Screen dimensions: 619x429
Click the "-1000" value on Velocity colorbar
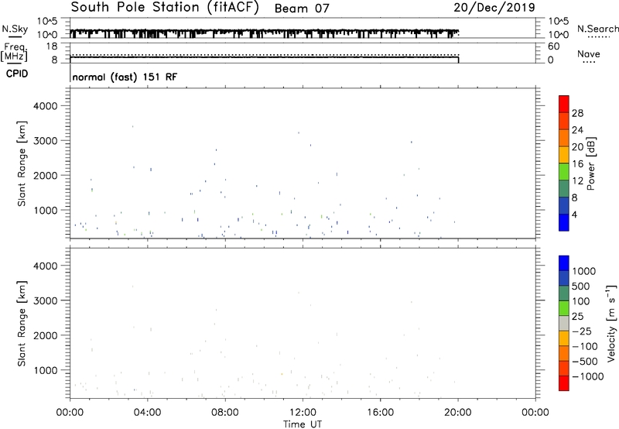[x=587, y=376]
